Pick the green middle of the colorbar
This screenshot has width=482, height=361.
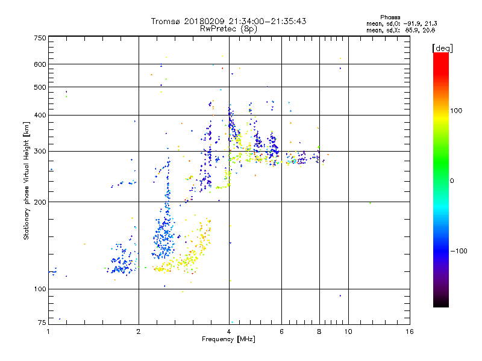point(441,162)
